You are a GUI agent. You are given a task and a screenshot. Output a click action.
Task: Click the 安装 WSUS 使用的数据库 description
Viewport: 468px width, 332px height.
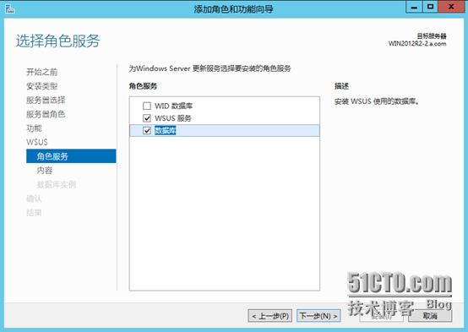point(377,101)
